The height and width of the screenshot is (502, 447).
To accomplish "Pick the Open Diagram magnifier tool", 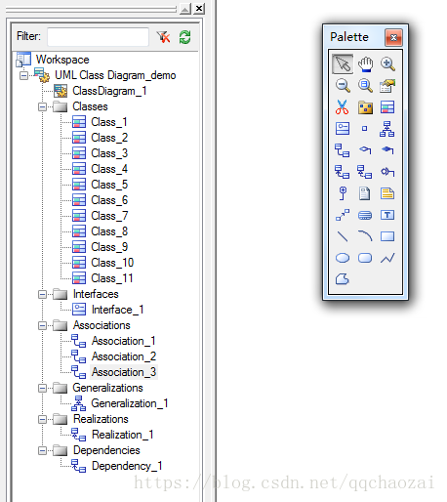I will 365,85.
